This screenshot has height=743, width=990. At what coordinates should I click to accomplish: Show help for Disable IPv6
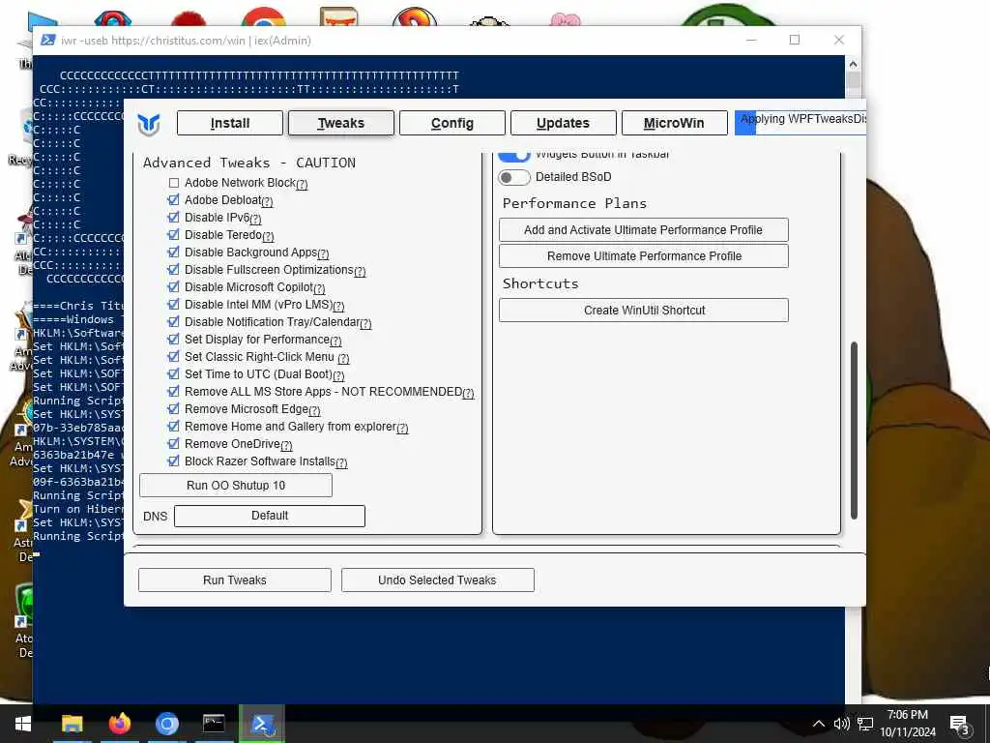255,220
